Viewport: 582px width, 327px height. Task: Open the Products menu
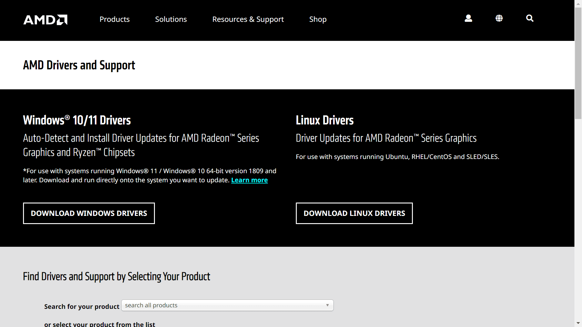coord(115,19)
